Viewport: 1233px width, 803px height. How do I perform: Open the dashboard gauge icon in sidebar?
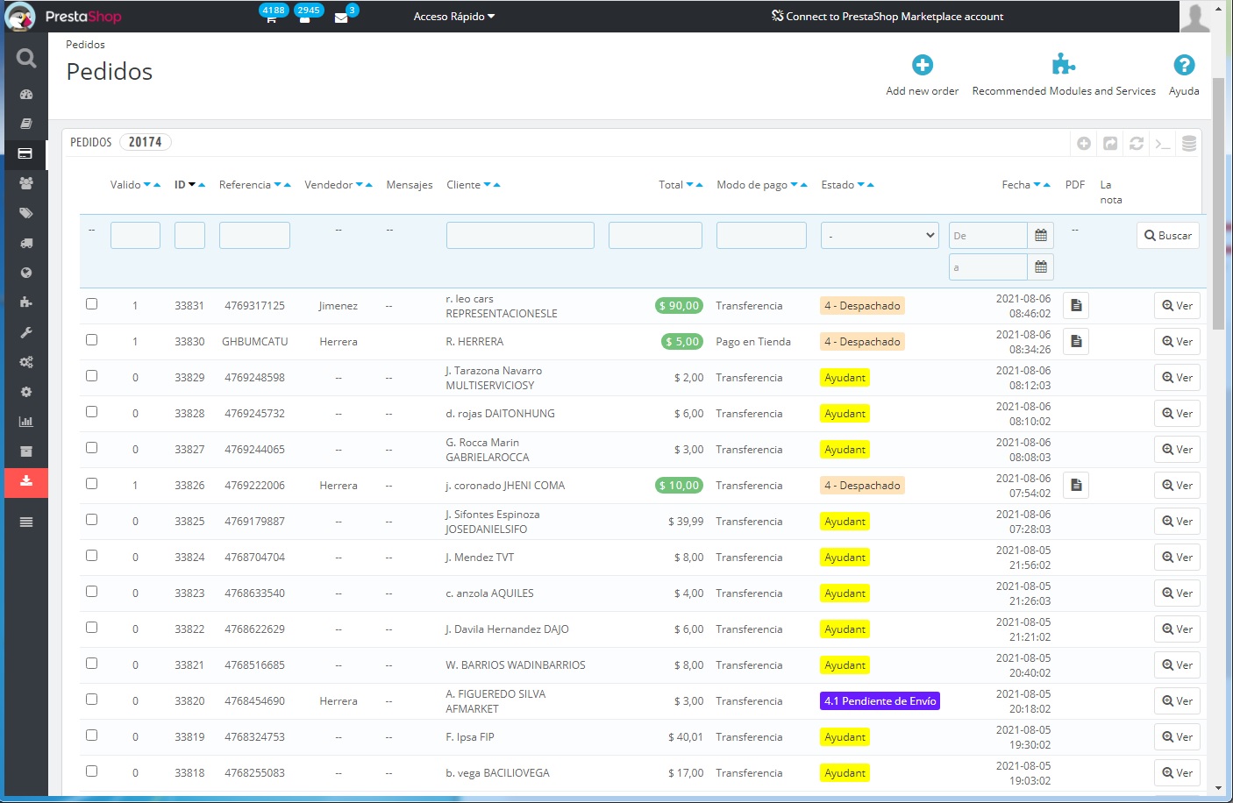pyautogui.click(x=26, y=94)
